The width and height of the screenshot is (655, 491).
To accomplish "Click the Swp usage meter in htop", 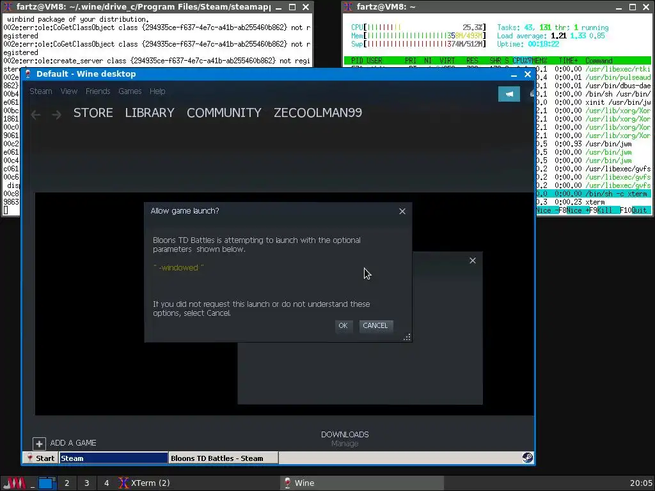I will (x=418, y=44).
